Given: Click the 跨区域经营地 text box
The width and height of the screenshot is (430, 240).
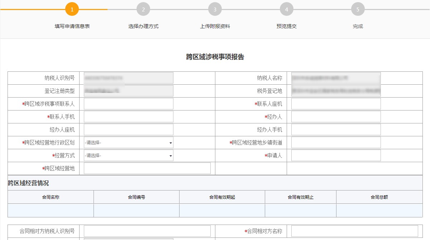Looking at the screenshot, I should coord(147,168).
